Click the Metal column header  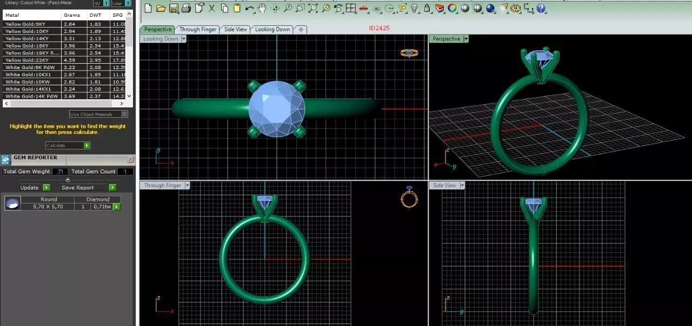coord(32,15)
